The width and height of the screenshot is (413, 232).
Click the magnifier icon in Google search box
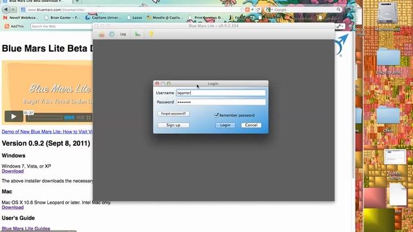[338, 10]
